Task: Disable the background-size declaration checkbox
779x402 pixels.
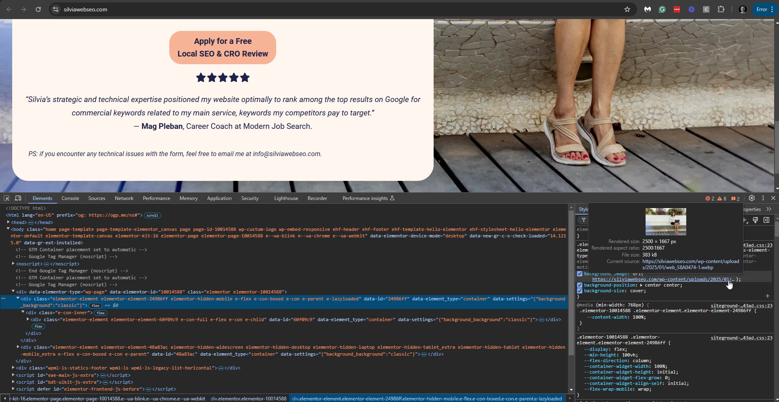Action: point(580,291)
